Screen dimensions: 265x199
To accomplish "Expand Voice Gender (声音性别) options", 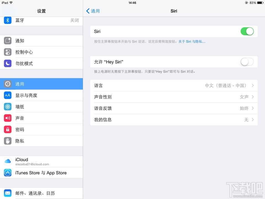I will (174, 97).
